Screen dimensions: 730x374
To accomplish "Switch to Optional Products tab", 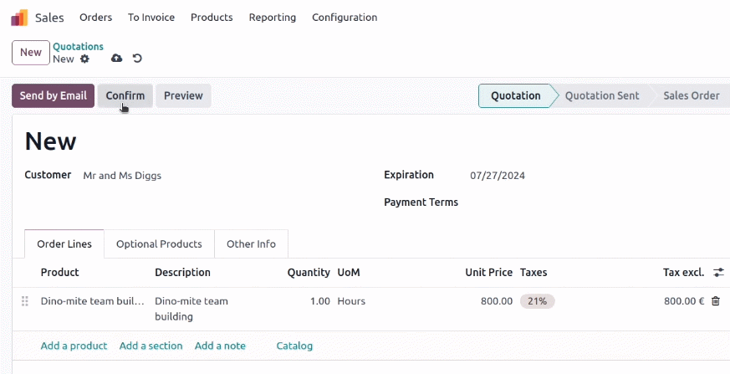I will pos(159,244).
